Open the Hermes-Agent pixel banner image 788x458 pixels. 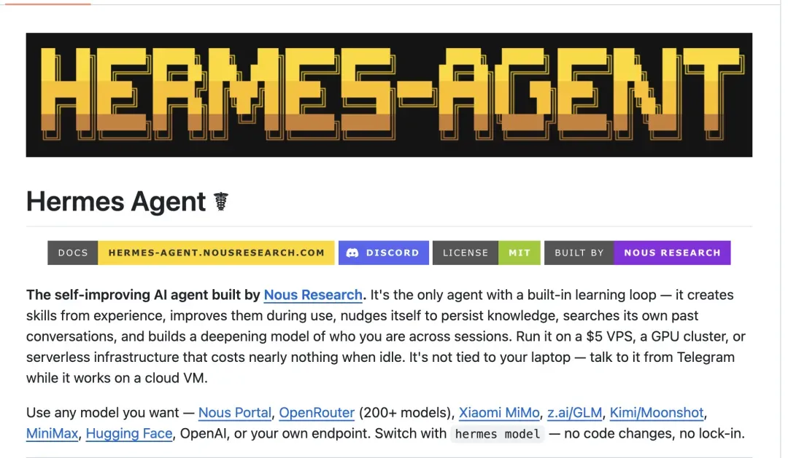pyautogui.click(x=389, y=95)
